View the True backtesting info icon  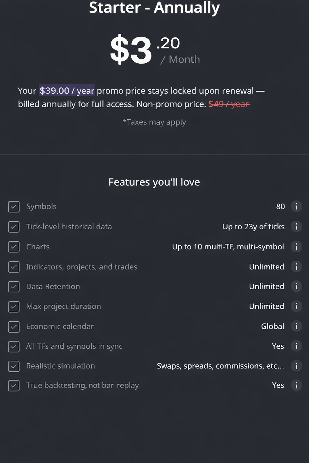[x=297, y=385]
